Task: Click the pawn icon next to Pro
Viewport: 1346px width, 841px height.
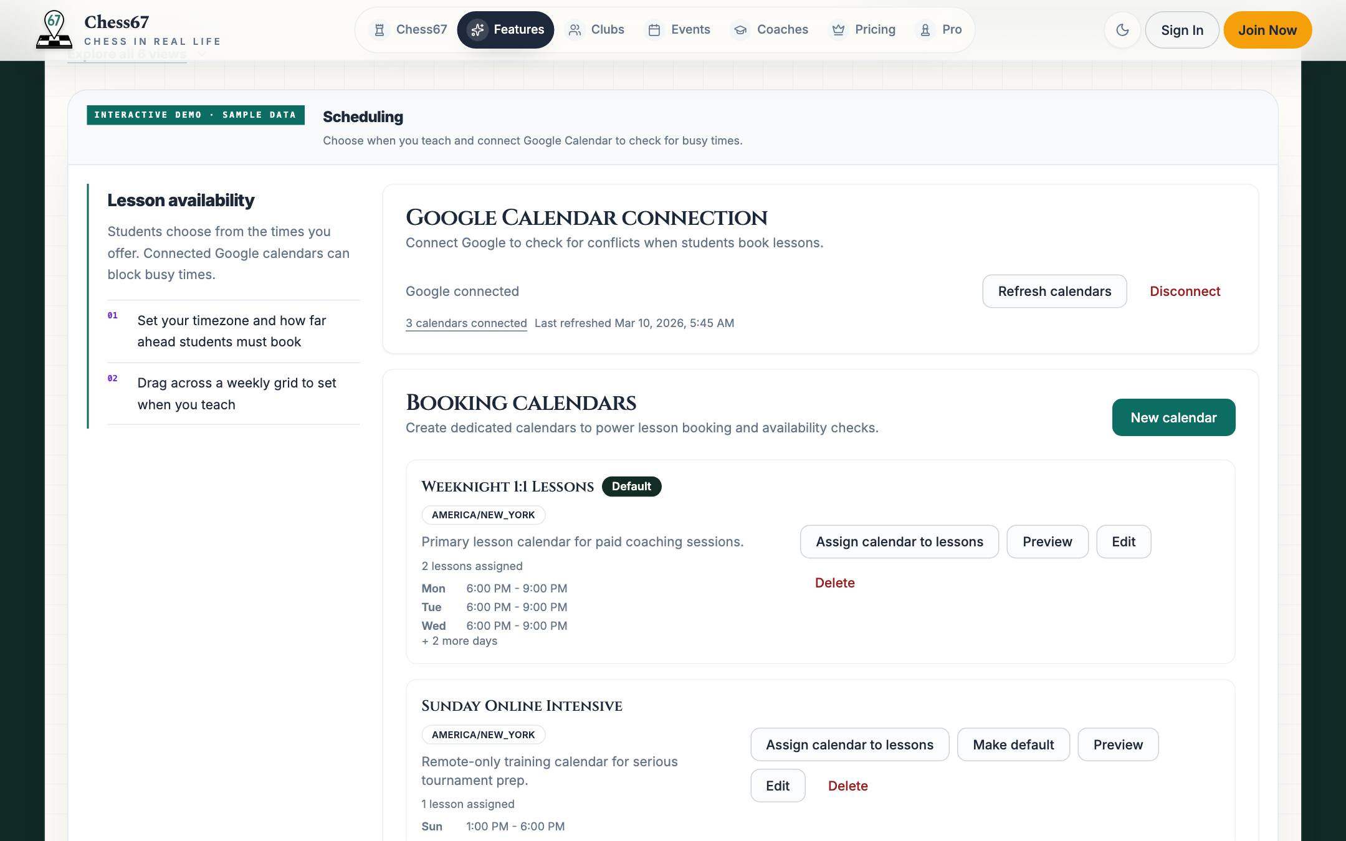Action: 925,30
